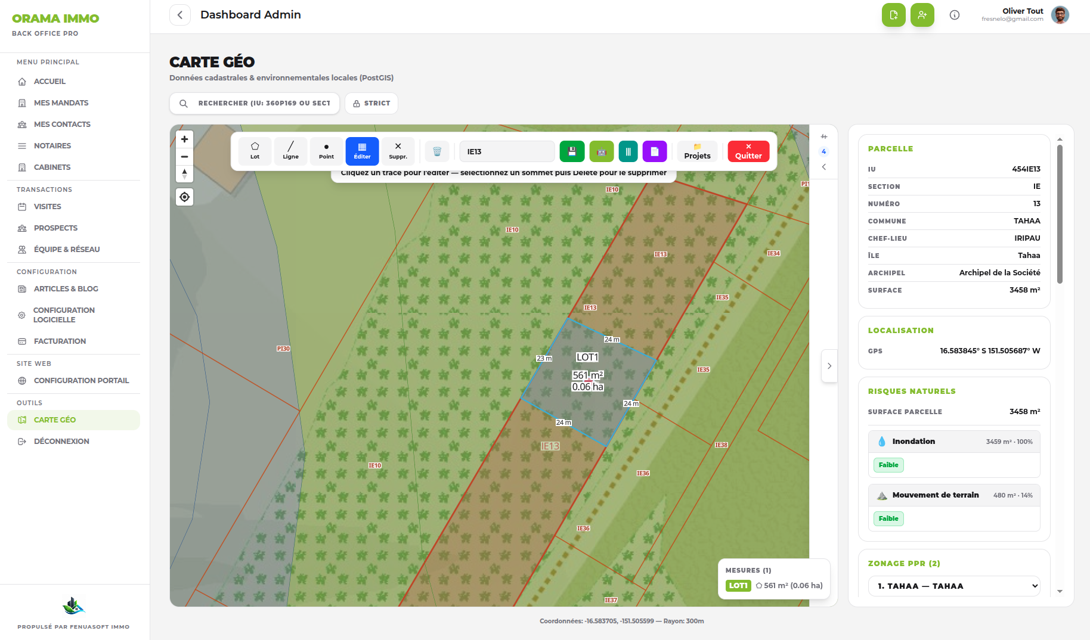
Task: Collapse the map side strip chevron
Action: coord(824,167)
